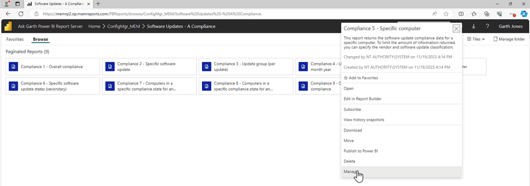The height and width of the screenshot is (186, 530).
Task: Click Software Updates - A Compliance breadcrumb
Action: [181, 26]
